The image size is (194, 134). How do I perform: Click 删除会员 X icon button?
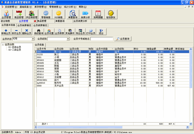pos(26,32)
